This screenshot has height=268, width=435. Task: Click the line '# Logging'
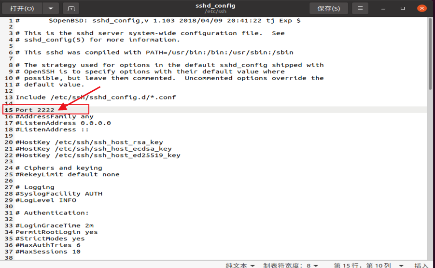35,187
